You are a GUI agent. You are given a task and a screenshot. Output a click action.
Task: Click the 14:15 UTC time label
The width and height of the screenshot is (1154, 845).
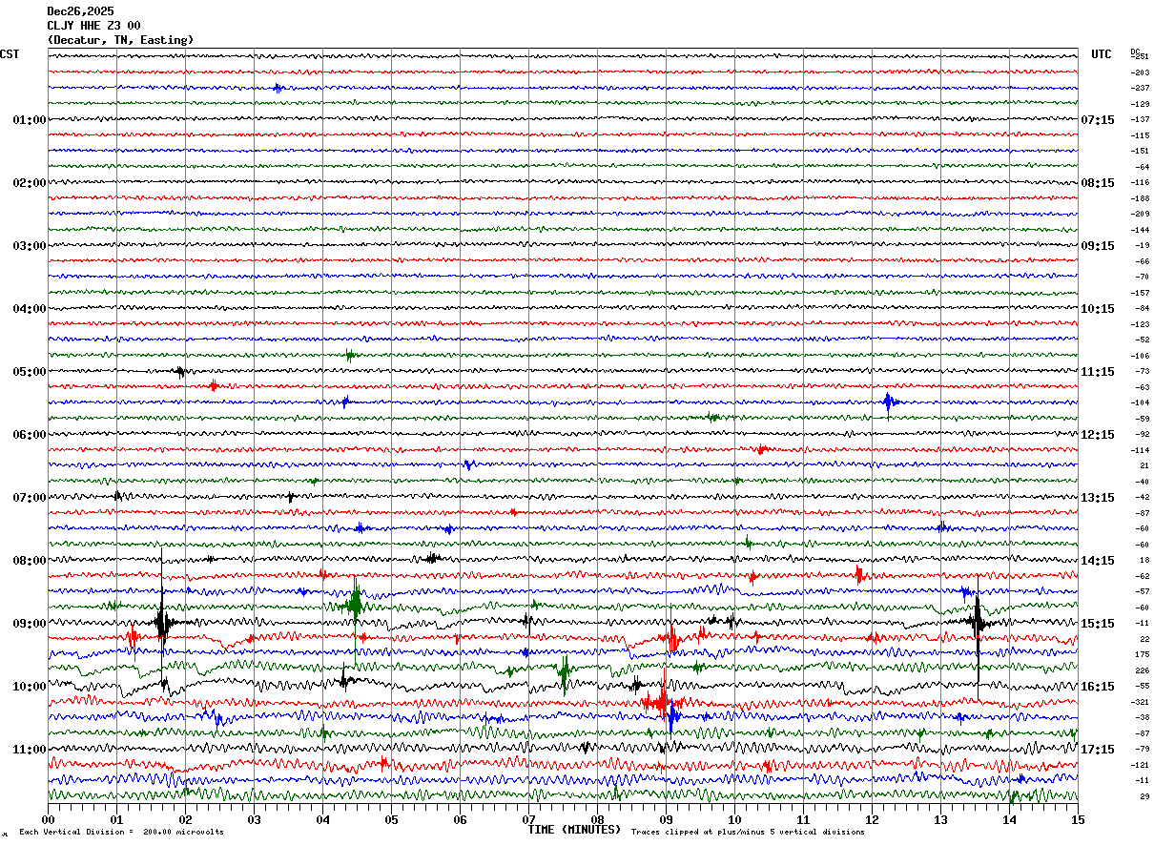[1098, 561]
